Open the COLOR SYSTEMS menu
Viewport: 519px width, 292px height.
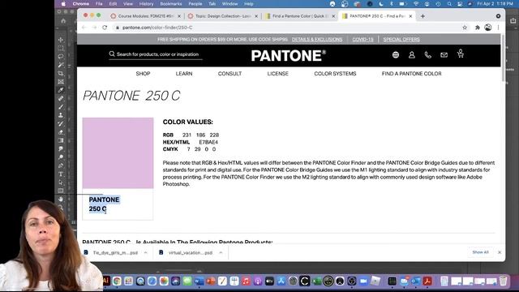pos(335,74)
